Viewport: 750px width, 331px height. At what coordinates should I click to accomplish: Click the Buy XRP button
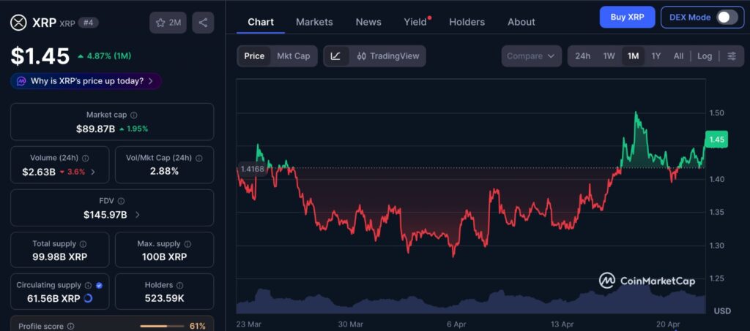627,17
